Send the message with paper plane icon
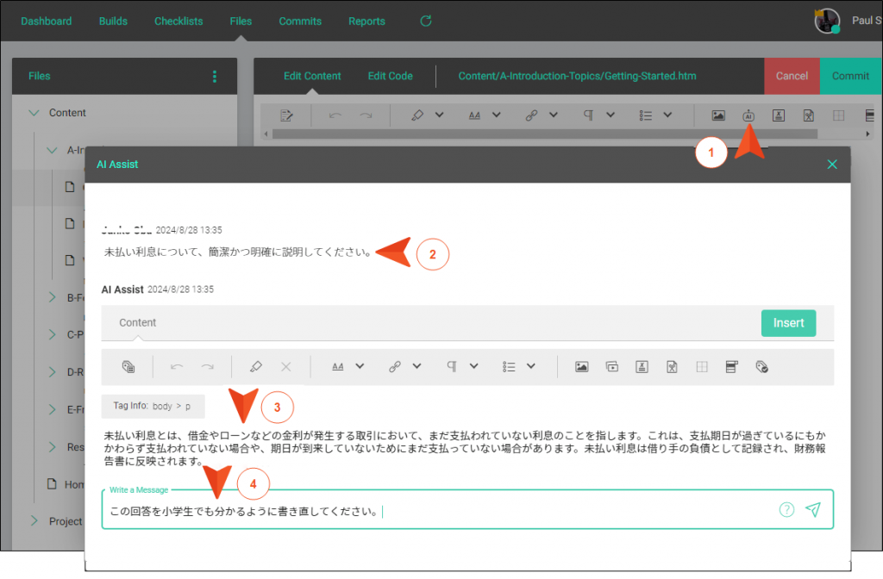Viewport: 883px width, 579px height. 812,509
